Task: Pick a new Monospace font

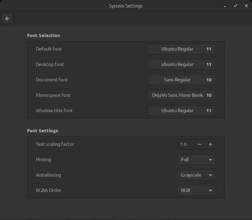Action: click(181, 95)
